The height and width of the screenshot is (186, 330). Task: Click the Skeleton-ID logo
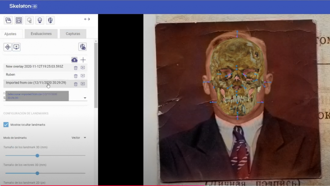tap(23, 6)
